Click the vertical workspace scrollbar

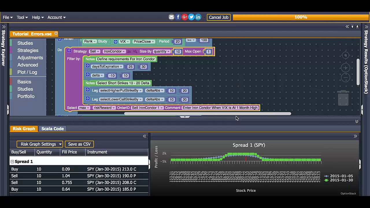tap(358, 72)
